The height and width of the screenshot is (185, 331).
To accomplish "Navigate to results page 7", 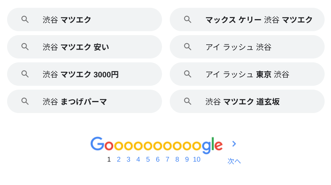I will pos(167,159).
